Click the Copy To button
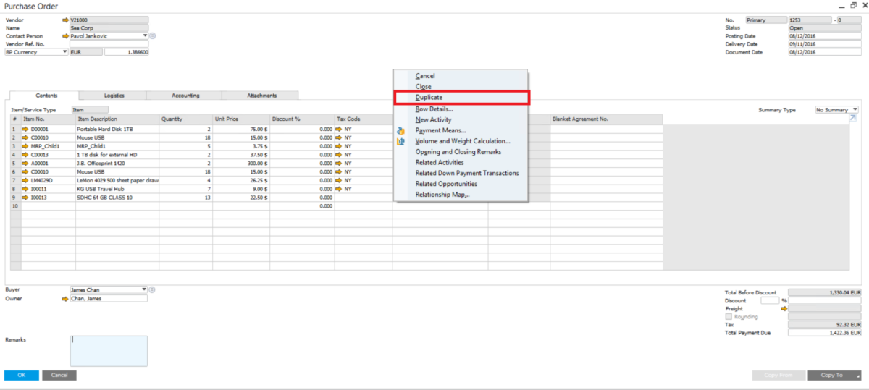This screenshot has height=390, width=869. click(831, 375)
